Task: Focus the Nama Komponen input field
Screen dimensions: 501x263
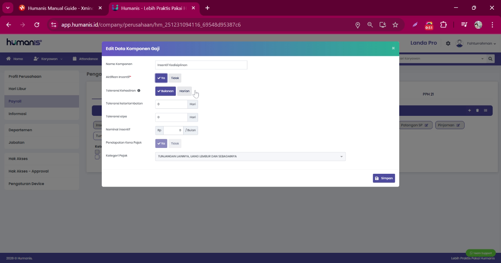Action: point(201,65)
